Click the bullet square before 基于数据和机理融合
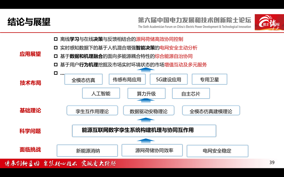The height and width of the screenshot is (177, 284). [56, 56]
